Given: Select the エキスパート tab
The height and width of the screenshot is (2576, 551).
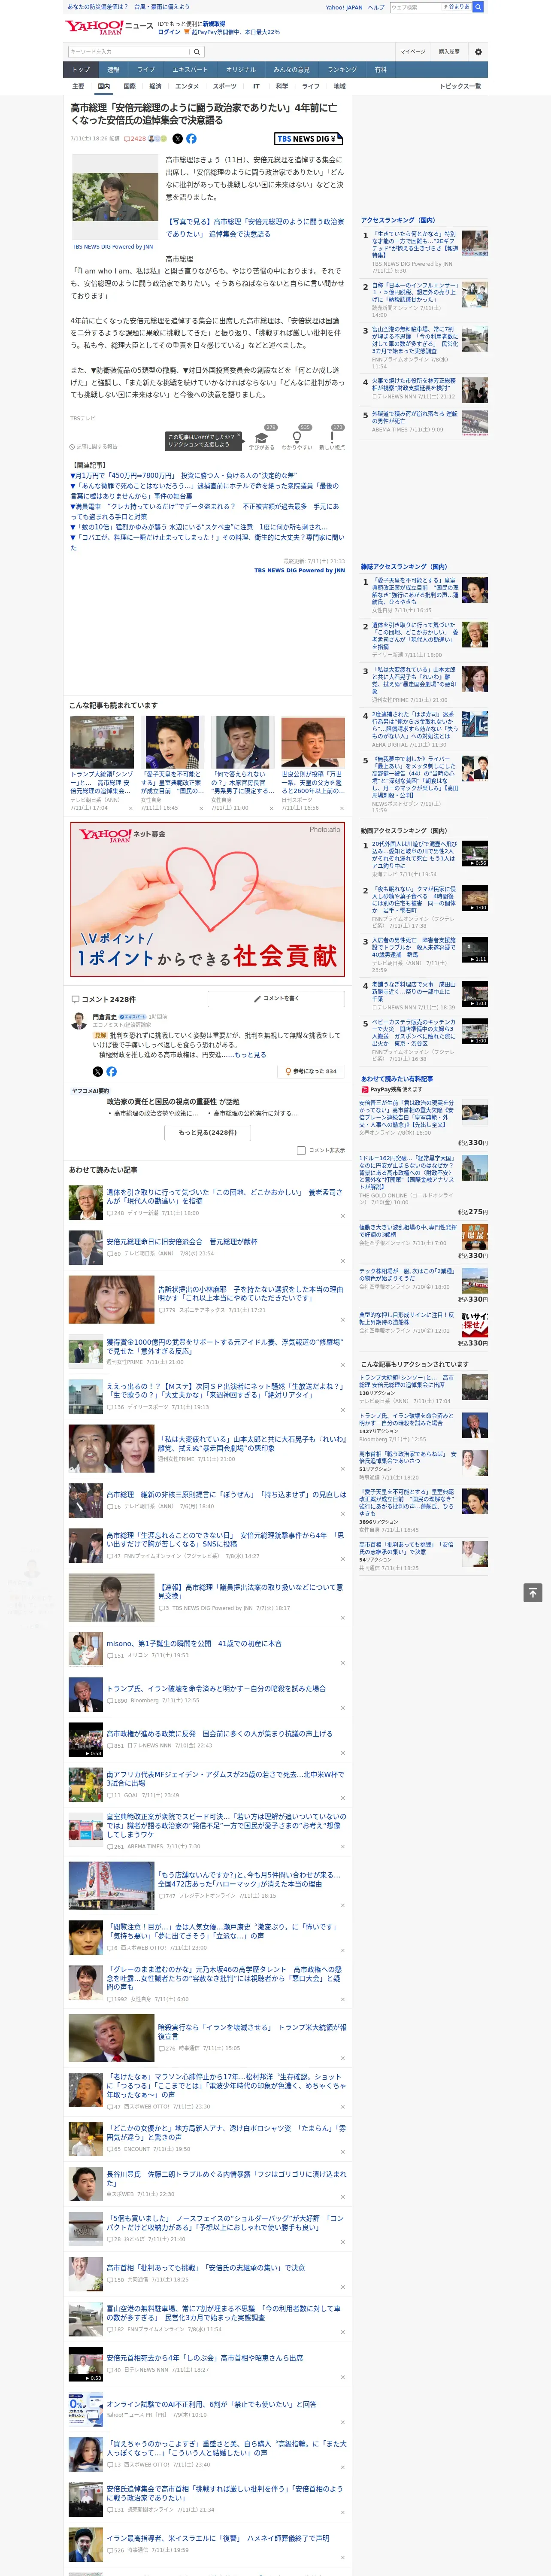Looking at the screenshot, I should [190, 70].
